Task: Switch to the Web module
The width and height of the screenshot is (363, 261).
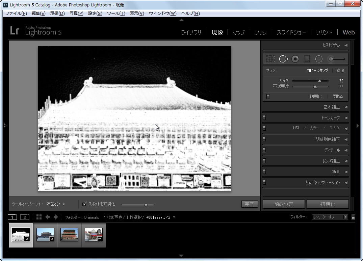Action: 348,32
